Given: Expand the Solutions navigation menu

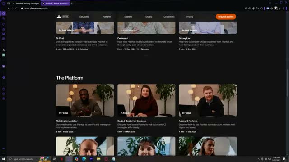Looking at the screenshot, I should point(84,17).
